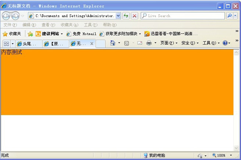
Task: Click the 100% zoom level button
Action: [x=219, y=155]
